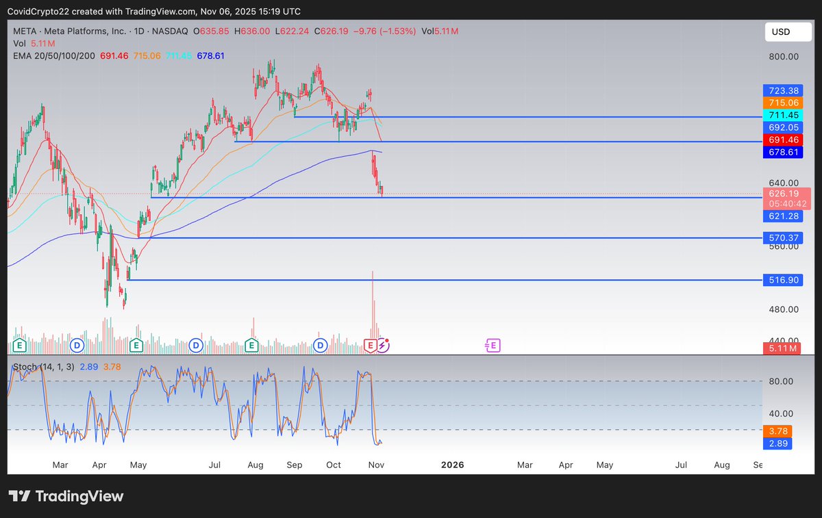
Task: Click the dark blue 678.61 price-axis label
Action: click(x=784, y=152)
